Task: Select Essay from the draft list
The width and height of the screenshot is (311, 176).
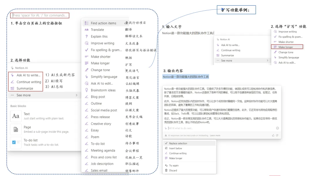Action: (x=95, y=130)
